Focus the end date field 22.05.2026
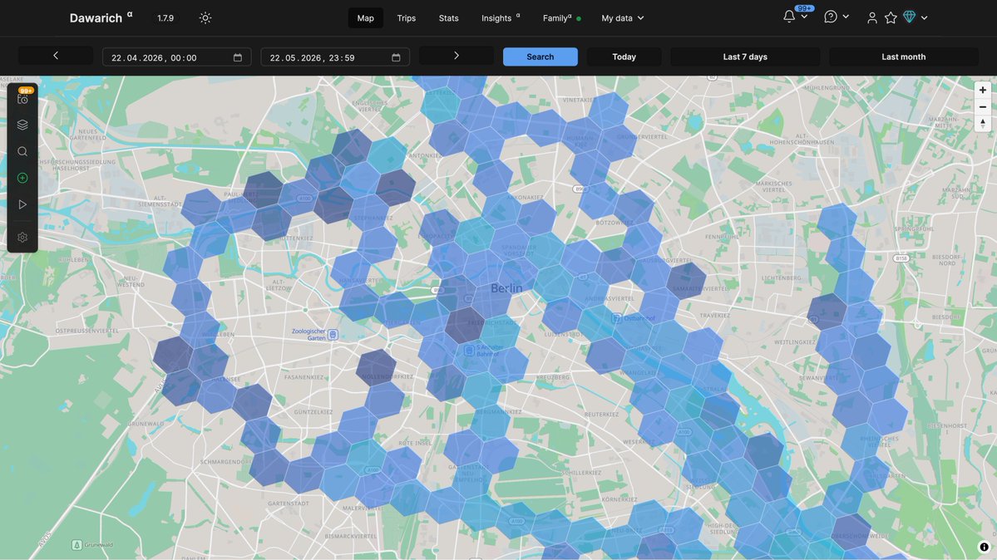This screenshot has width=997, height=560. pos(335,57)
